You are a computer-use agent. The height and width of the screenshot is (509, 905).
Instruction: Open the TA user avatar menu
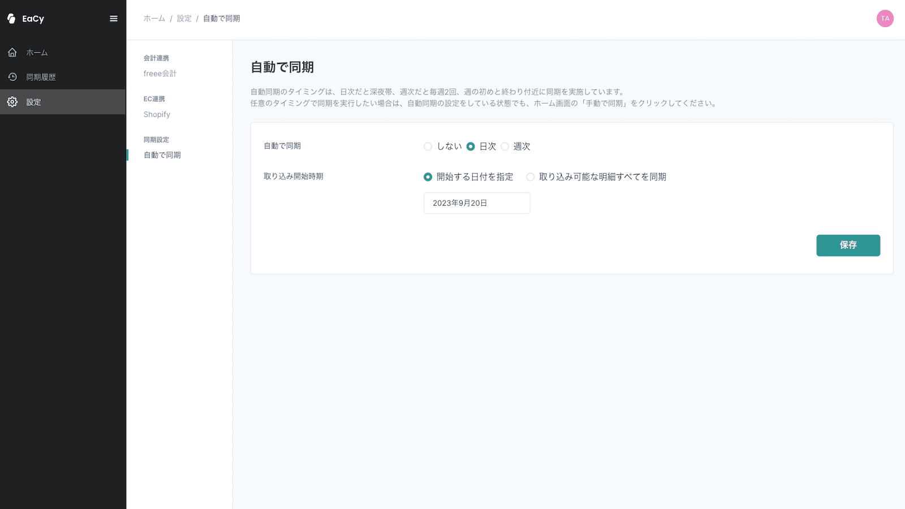885,19
